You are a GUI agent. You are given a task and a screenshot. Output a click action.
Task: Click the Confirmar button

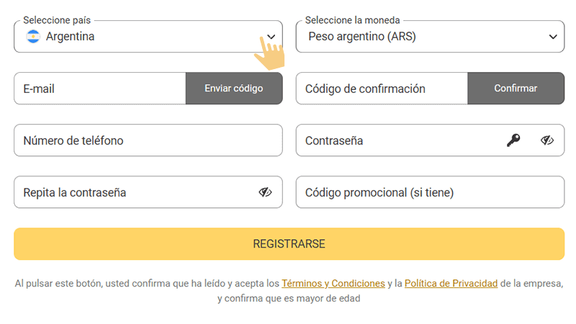(516, 89)
